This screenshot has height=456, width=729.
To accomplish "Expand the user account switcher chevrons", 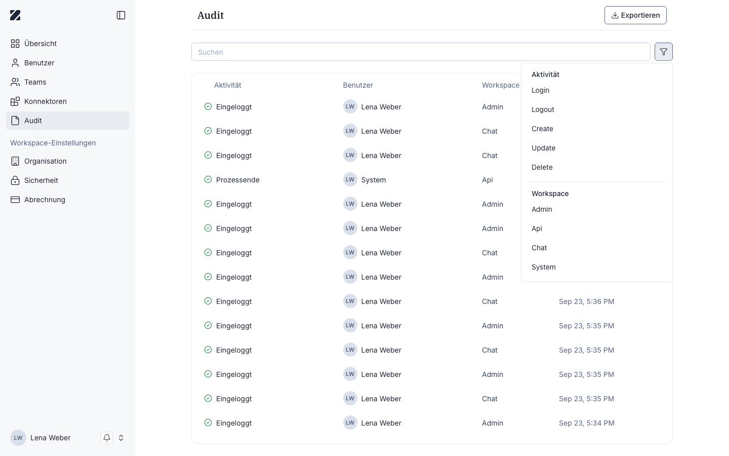I will 121,438.
